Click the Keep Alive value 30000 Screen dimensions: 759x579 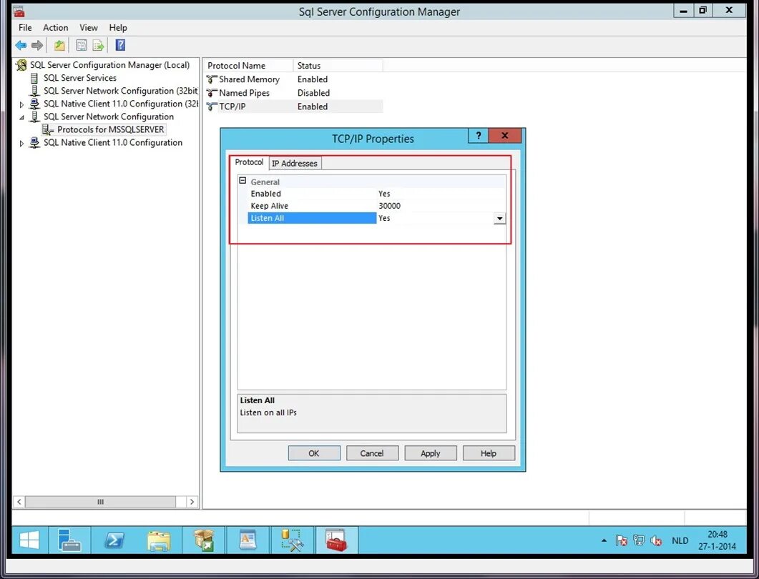tap(390, 206)
